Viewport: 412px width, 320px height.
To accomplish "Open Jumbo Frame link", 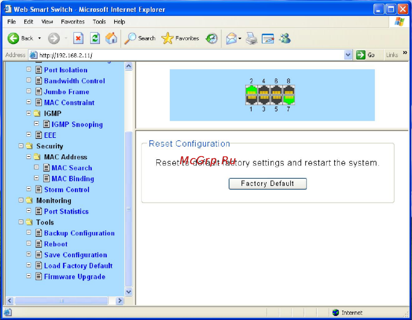I will pos(66,92).
